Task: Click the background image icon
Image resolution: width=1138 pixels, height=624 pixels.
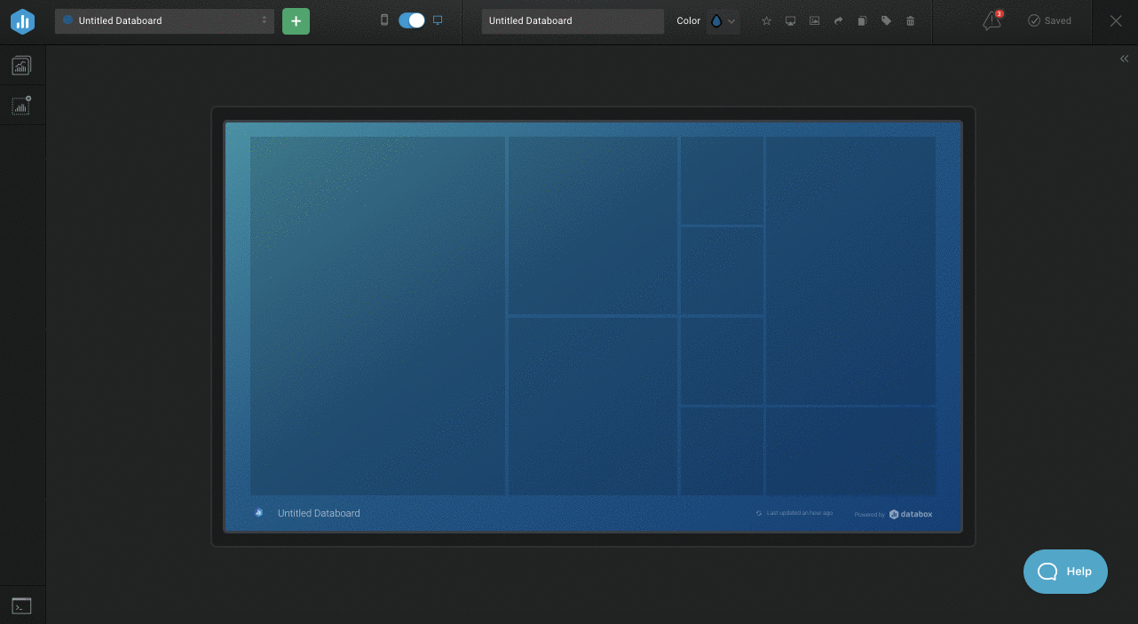Action: pyautogui.click(x=815, y=21)
